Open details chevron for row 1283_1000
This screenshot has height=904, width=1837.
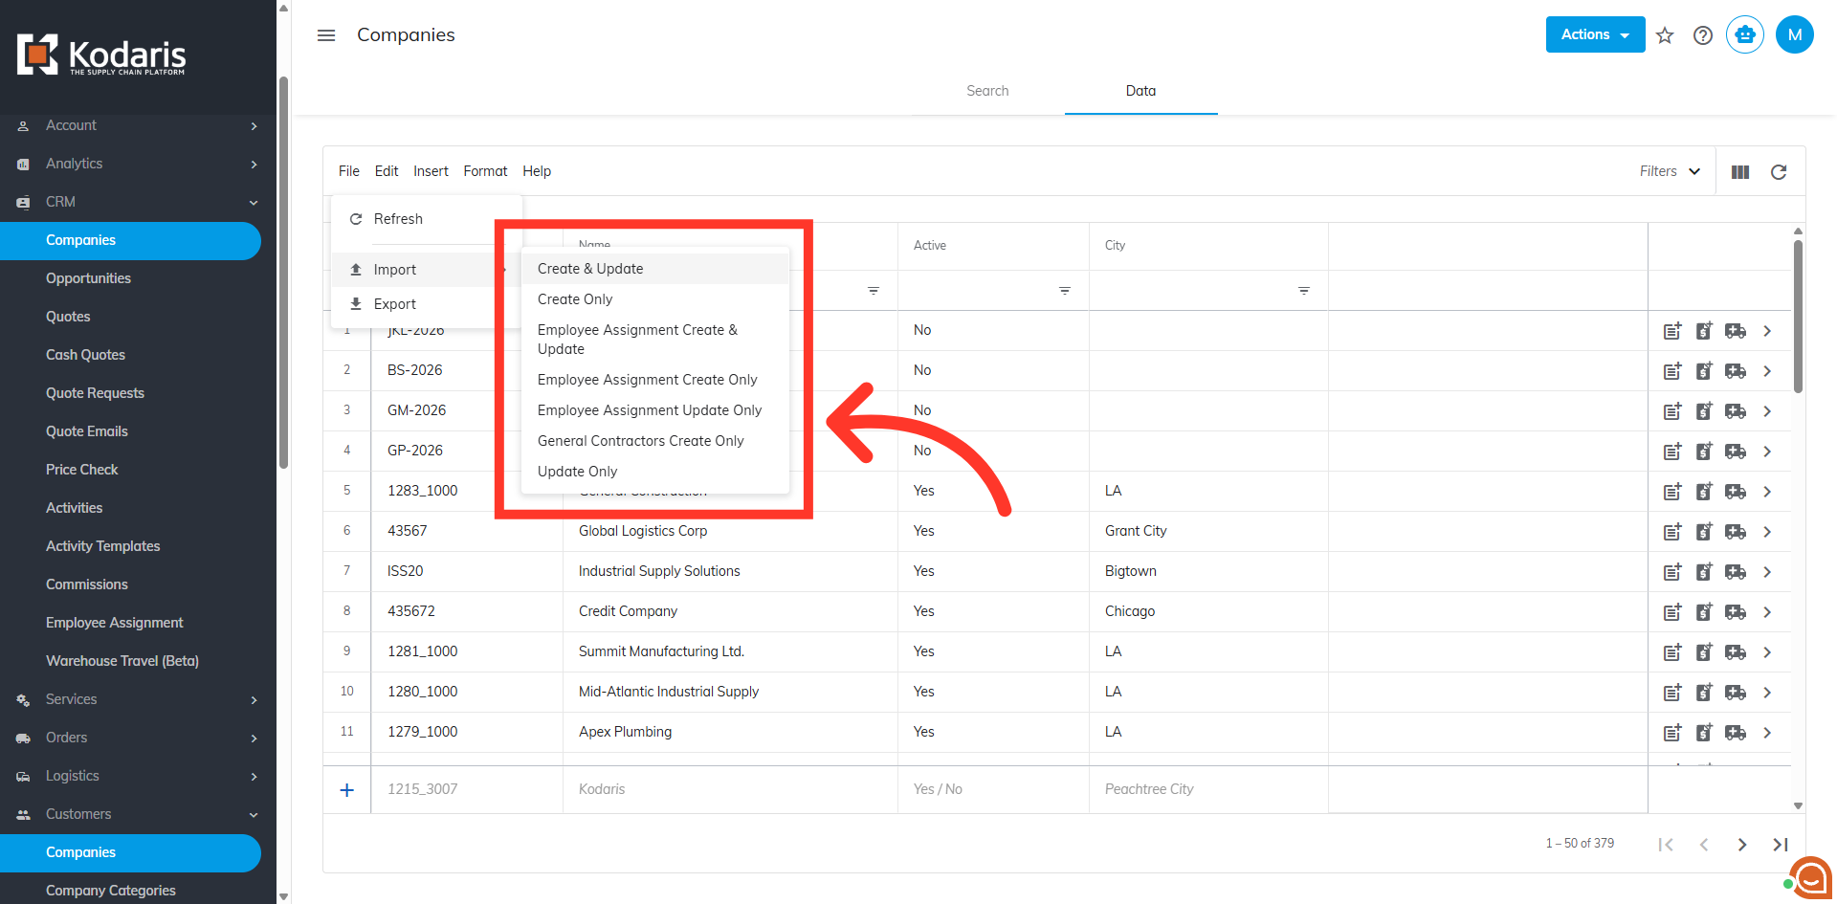(x=1767, y=492)
